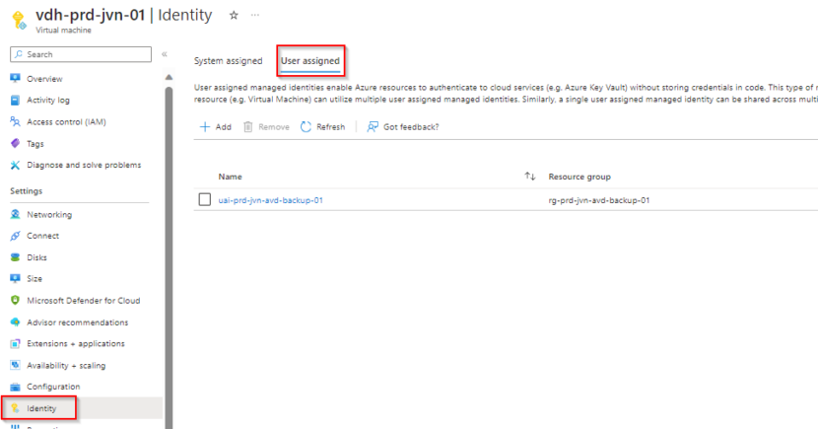The height and width of the screenshot is (429, 818).
Task: Open Diagnose and solve problems
Action: 84,165
